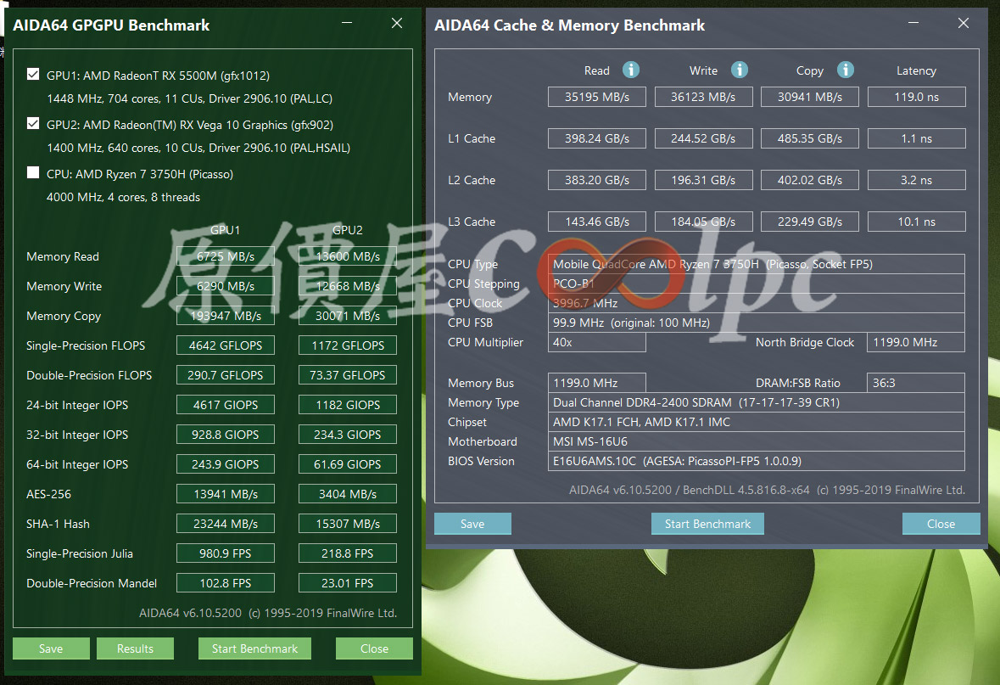Click L3 Cache copy value 229.49 GB/s
Viewport: 1000px width, 685px height.
coord(810,222)
